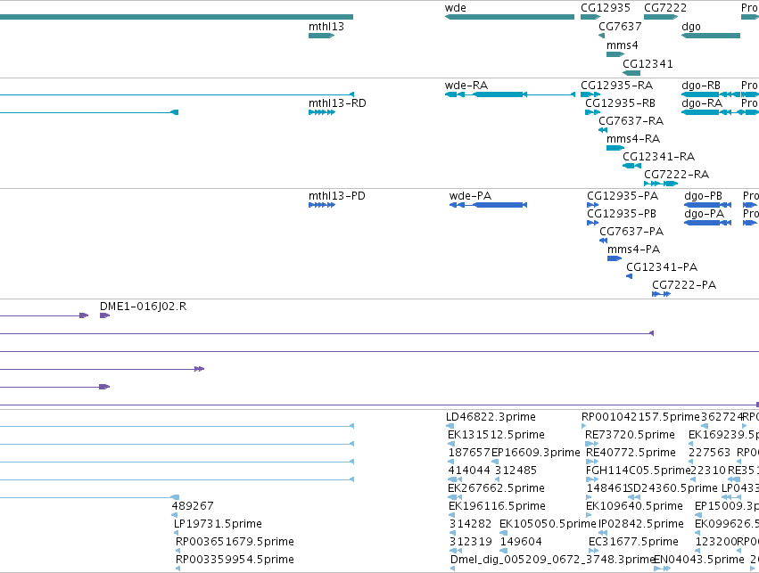This screenshot has width=759, height=573.
Task: Click the RP003651679.5prime EST label
Action: [x=235, y=542]
